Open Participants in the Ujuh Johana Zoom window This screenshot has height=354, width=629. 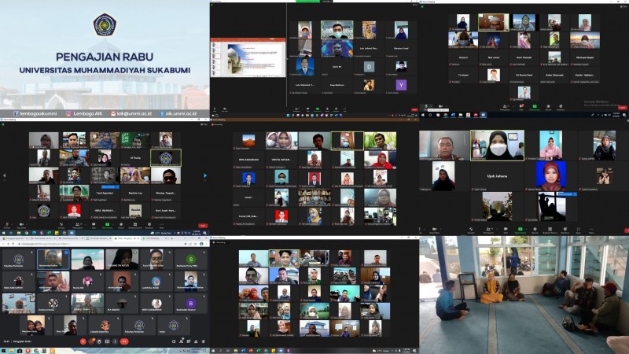tap(487, 231)
